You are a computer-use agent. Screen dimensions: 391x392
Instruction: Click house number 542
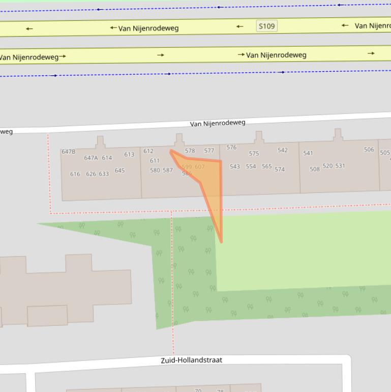(282, 150)
